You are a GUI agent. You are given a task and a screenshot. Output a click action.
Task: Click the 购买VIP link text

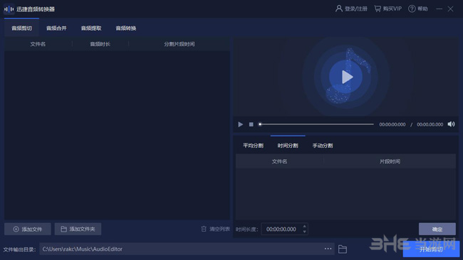[392, 9]
